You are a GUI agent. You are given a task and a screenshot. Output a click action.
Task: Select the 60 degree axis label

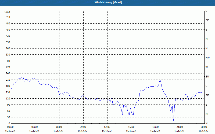(8, 111)
